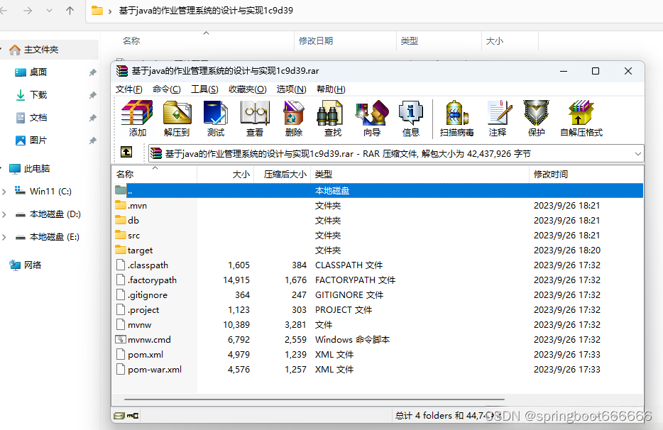This screenshot has height=430, width=663.
Task: Click the Explorer address bar folder name
Action: pyautogui.click(x=206, y=11)
